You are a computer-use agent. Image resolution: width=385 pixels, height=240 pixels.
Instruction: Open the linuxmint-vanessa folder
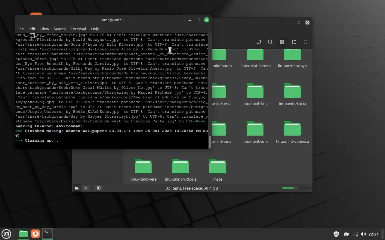pos(292,132)
